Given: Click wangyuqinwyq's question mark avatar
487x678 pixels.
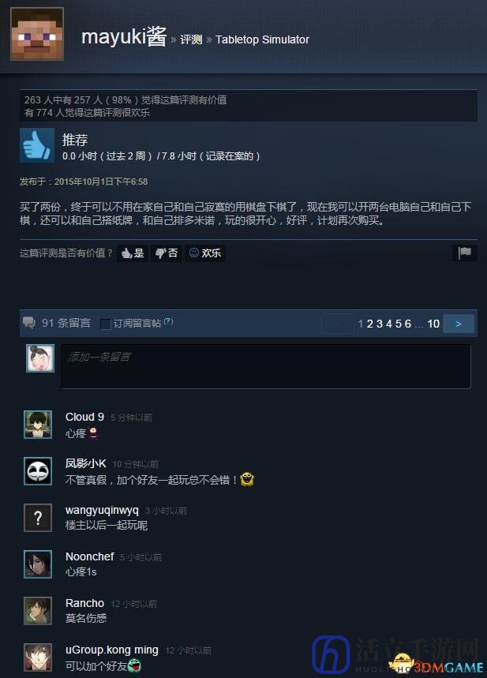Looking at the screenshot, I should coord(38,518).
